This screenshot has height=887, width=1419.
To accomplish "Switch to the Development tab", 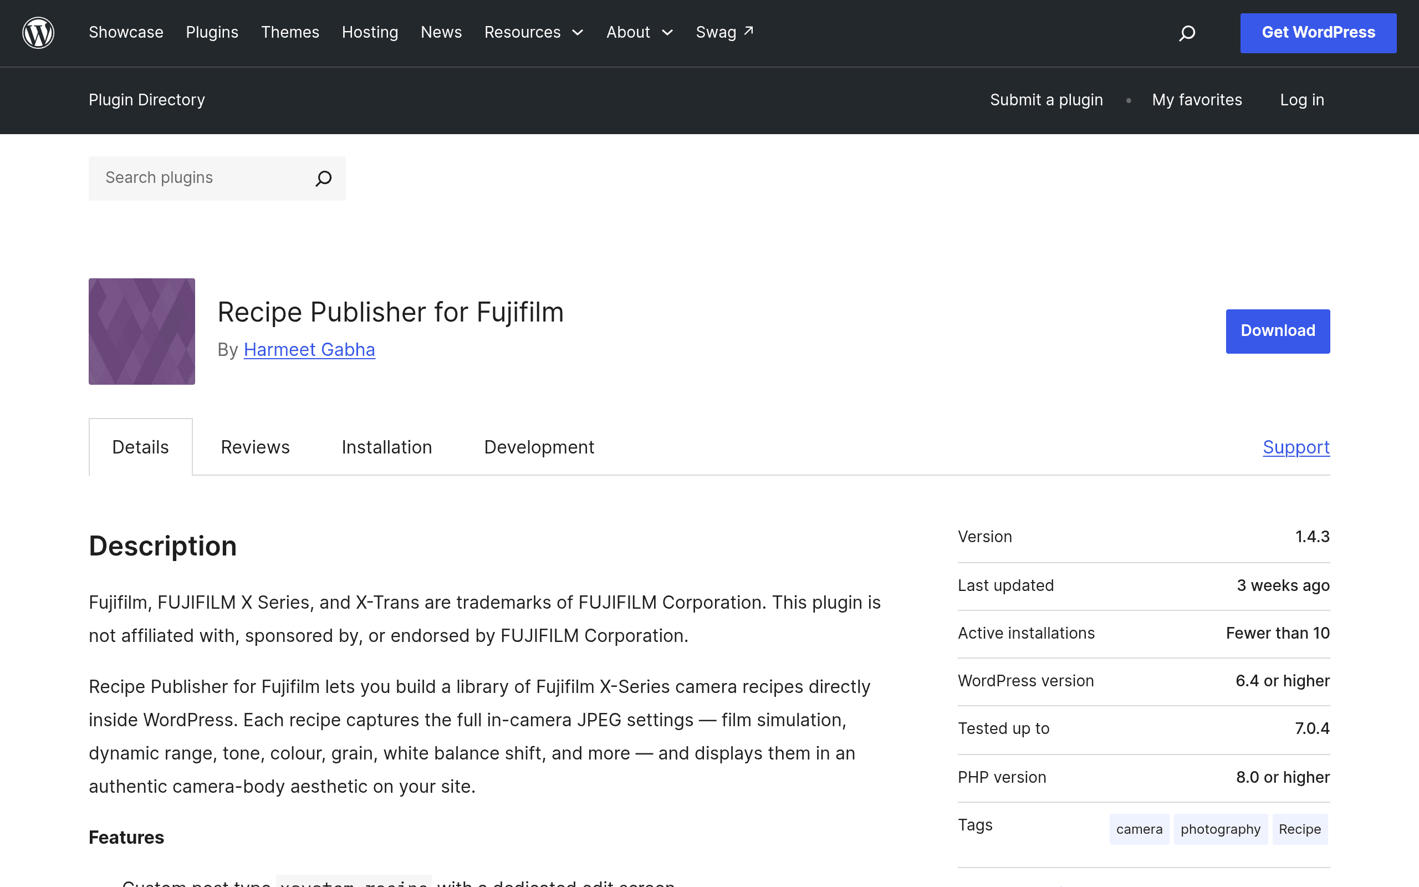I will 539,447.
